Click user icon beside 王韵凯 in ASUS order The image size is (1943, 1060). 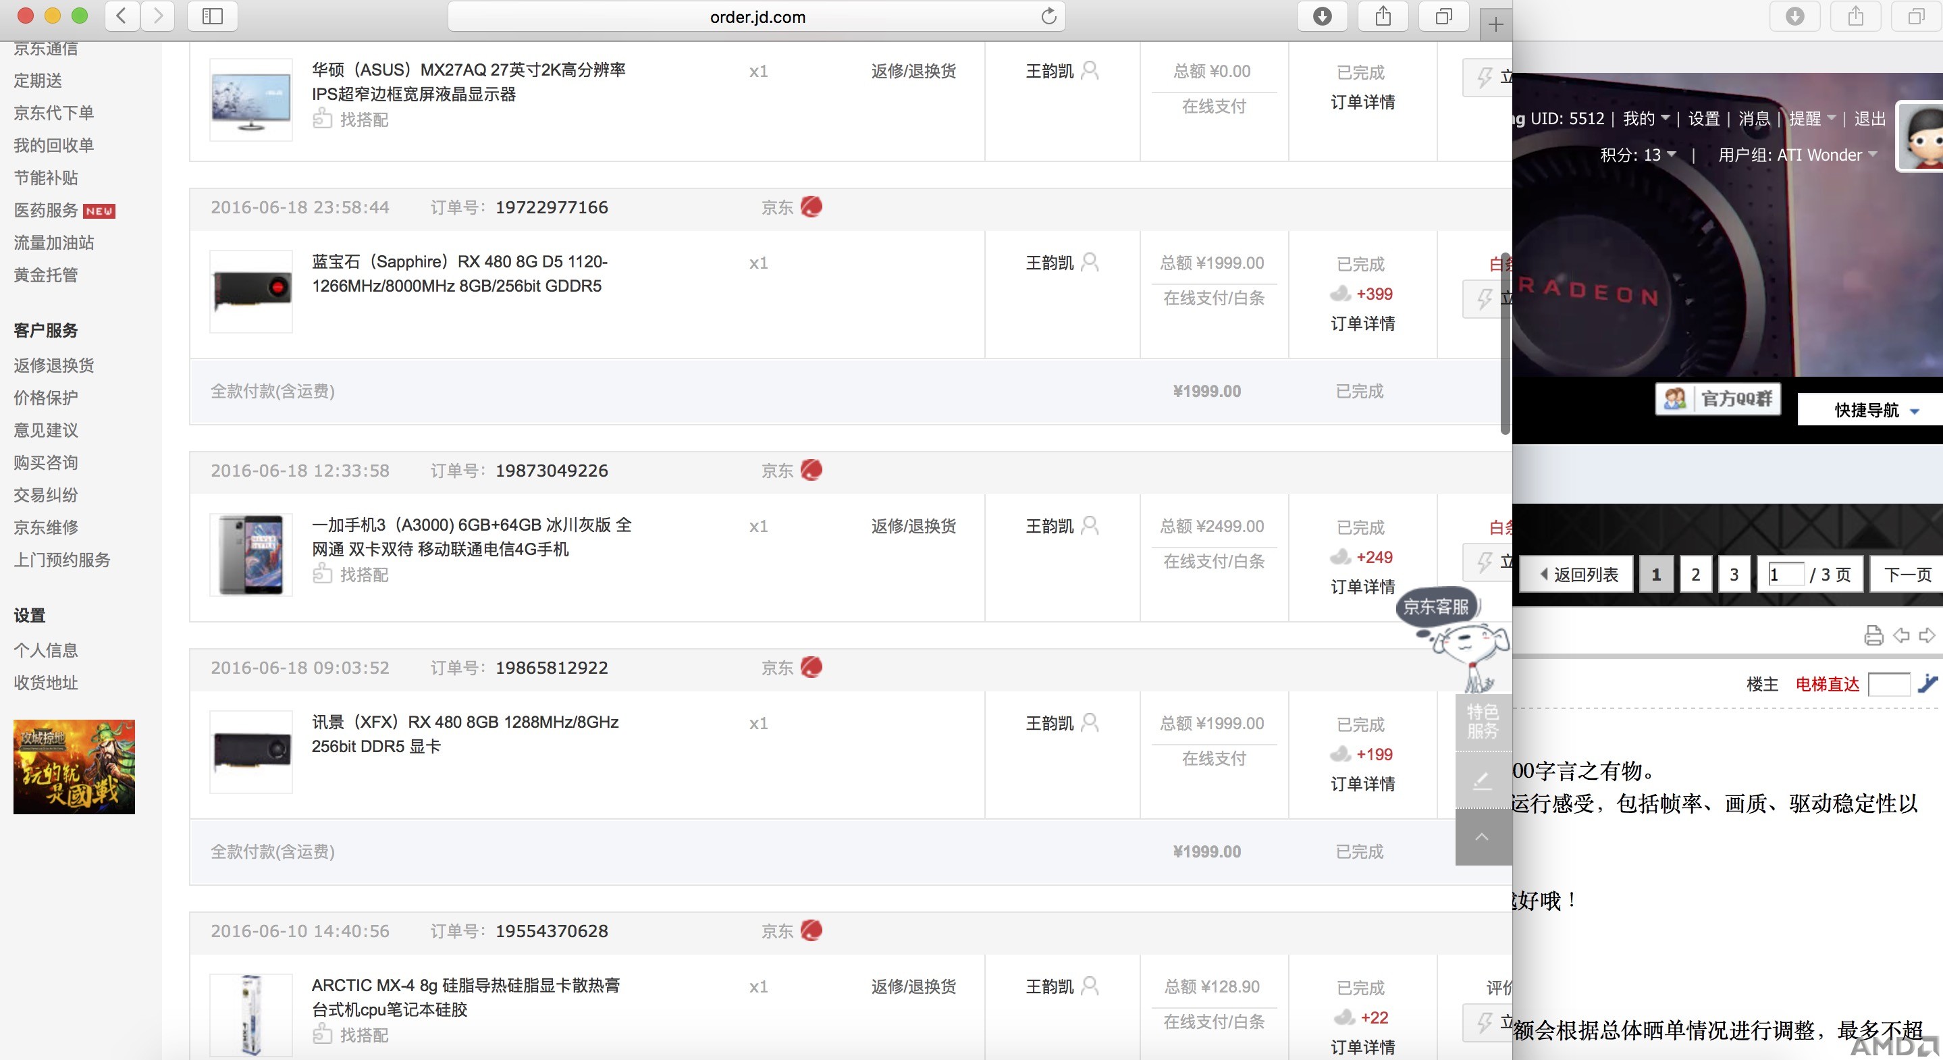coord(1089,70)
